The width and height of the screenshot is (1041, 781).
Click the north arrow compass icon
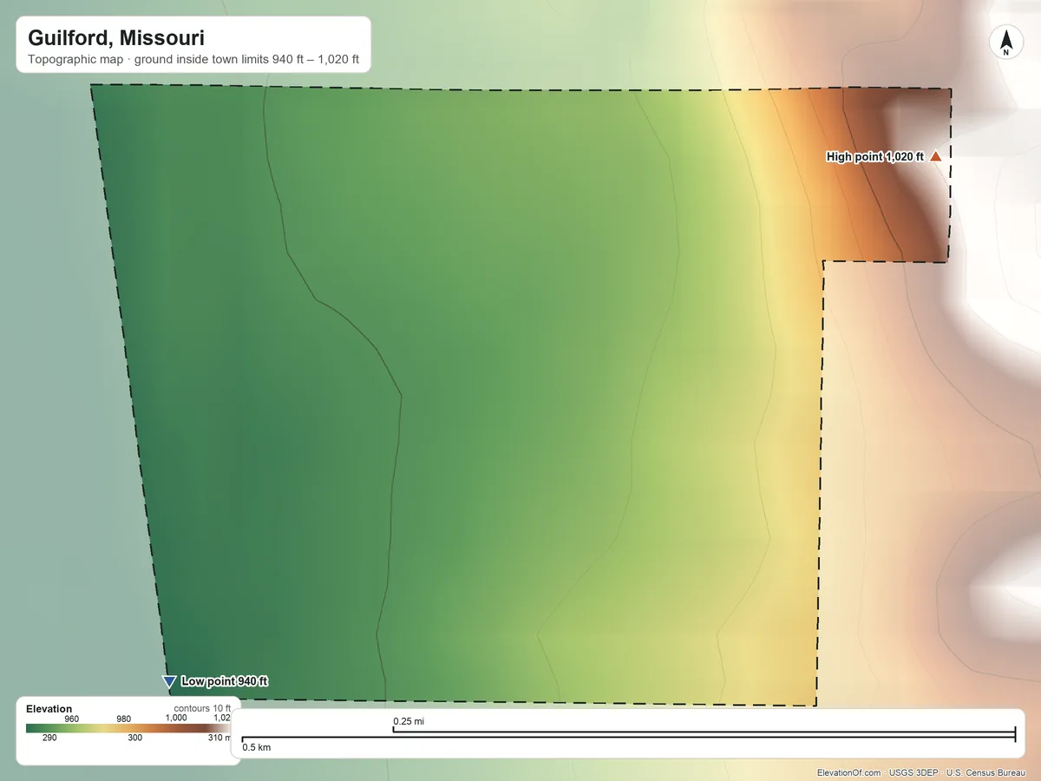pyautogui.click(x=1006, y=43)
